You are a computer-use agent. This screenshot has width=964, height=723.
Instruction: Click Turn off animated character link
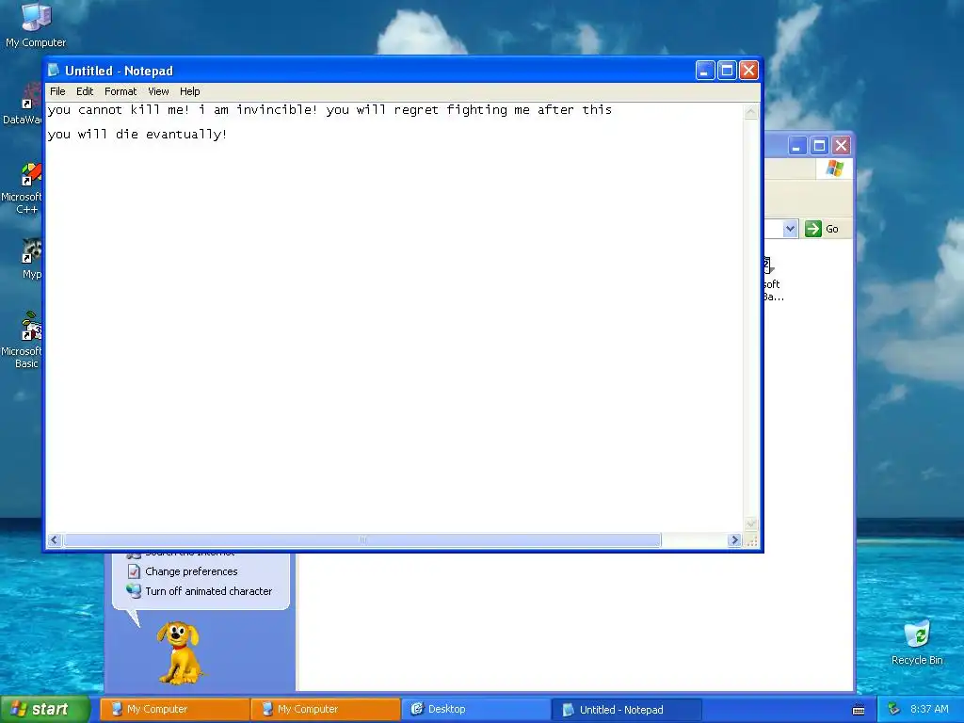point(208,591)
